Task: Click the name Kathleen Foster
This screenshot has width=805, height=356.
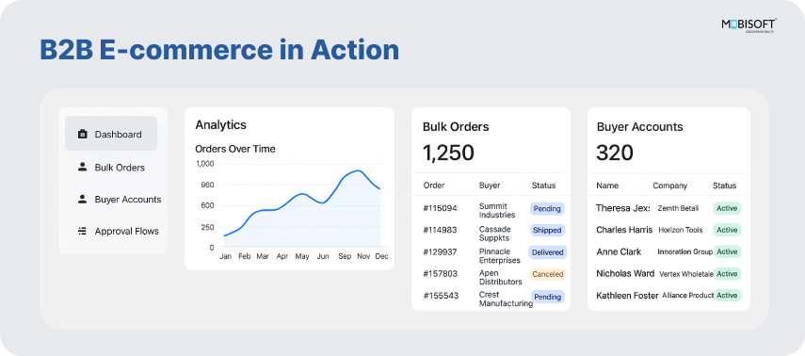Action: tap(627, 296)
